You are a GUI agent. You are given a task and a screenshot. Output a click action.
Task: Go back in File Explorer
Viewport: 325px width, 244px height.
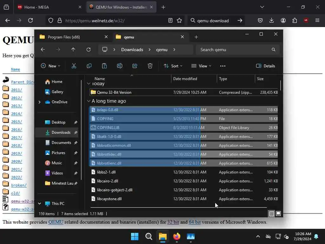tap(43, 50)
